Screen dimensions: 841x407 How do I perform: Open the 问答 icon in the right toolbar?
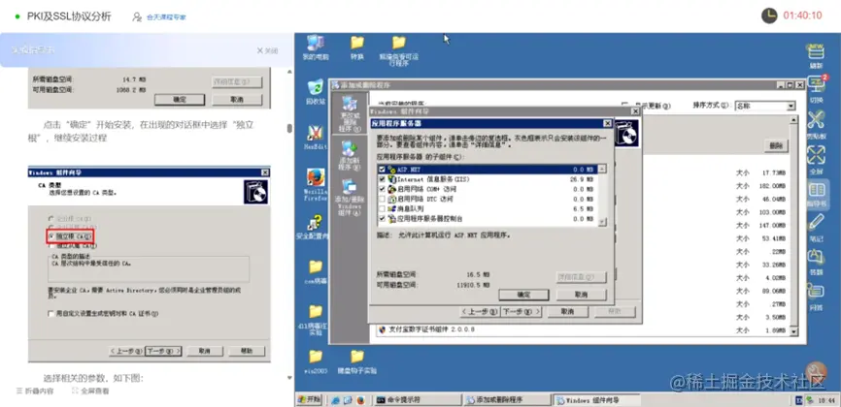816,297
